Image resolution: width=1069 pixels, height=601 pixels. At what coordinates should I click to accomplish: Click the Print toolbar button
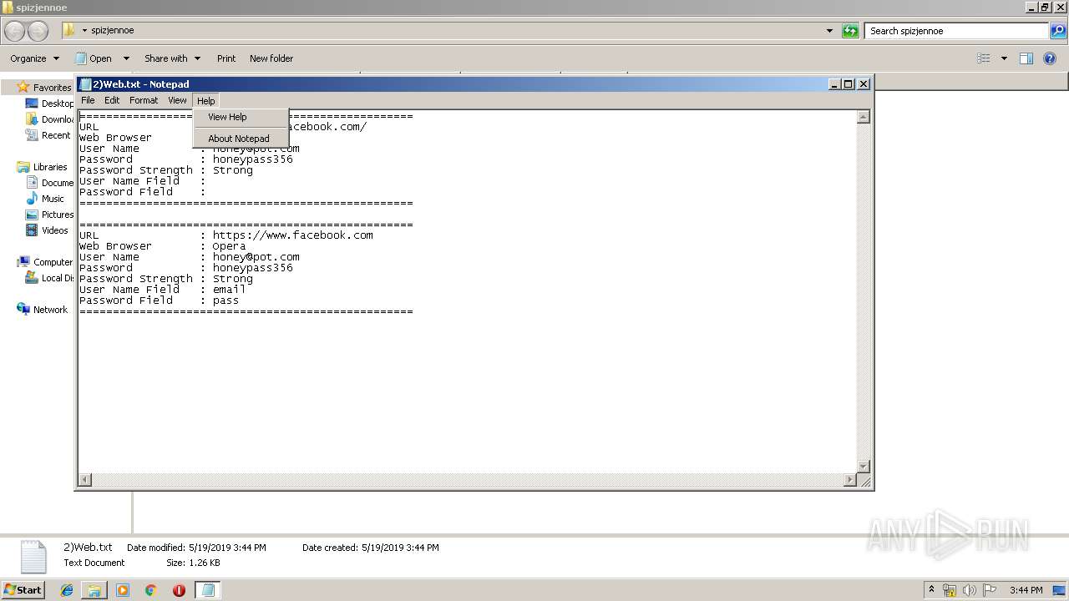pyautogui.click(x=226, y=58)
